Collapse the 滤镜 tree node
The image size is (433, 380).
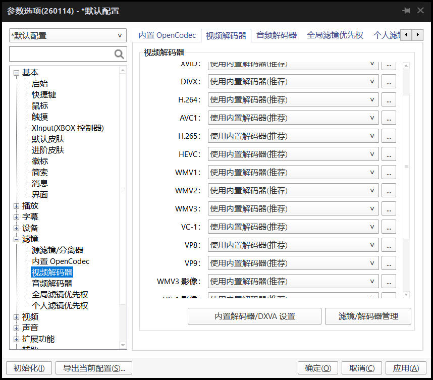17,239
